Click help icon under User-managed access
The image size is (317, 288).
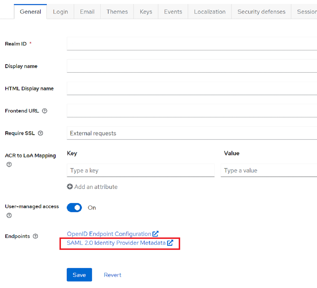coord(9,215)
